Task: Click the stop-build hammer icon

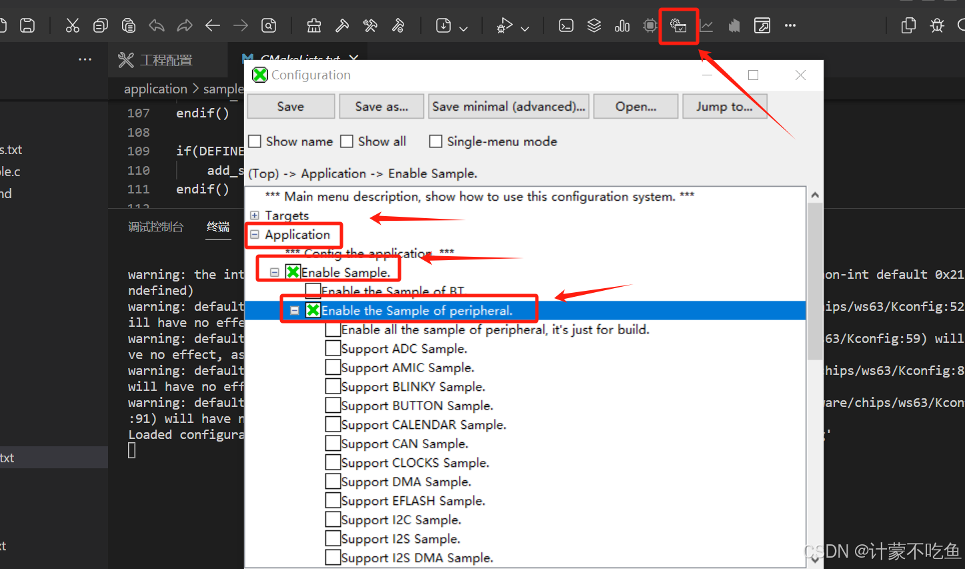Action: point(398,26)
